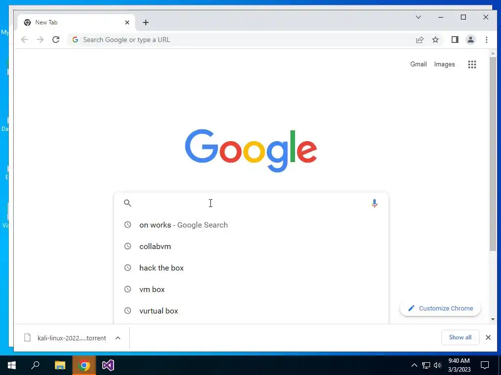Viewport: 501px width, 375px height.
Task: Open taskbar search magnifier
Action: 35,365
